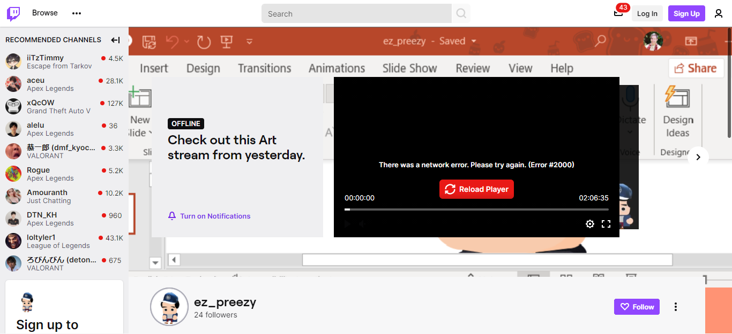Open the player settings gear
The image size is (732, 334).
tap(590, 224)
